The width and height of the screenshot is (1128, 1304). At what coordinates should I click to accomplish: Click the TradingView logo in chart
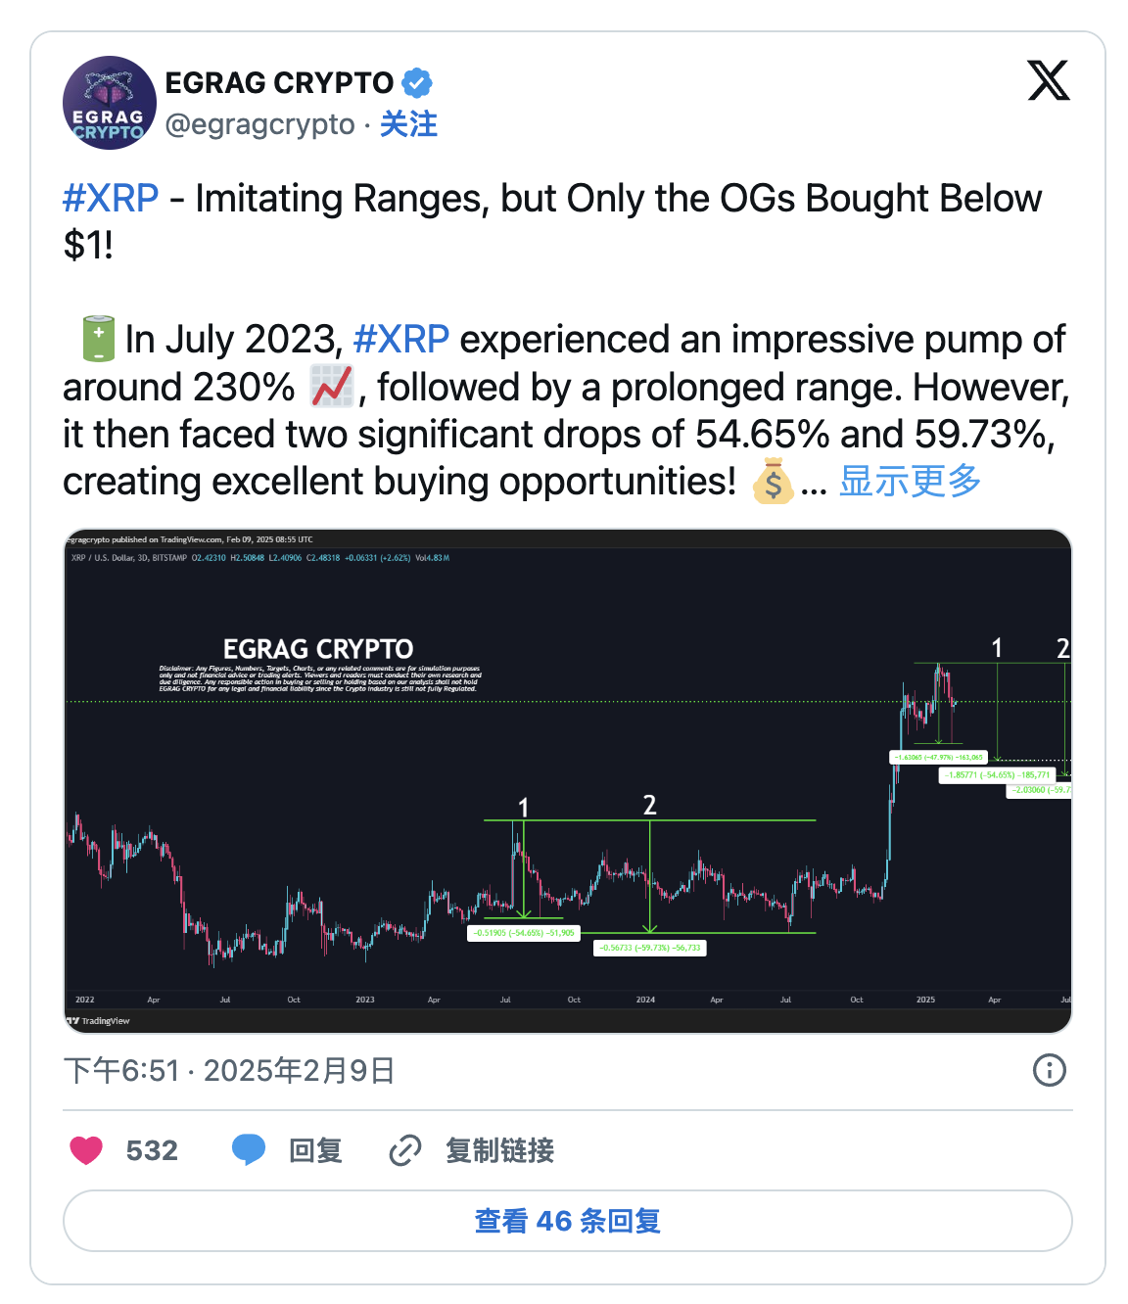pos(98,1020)
